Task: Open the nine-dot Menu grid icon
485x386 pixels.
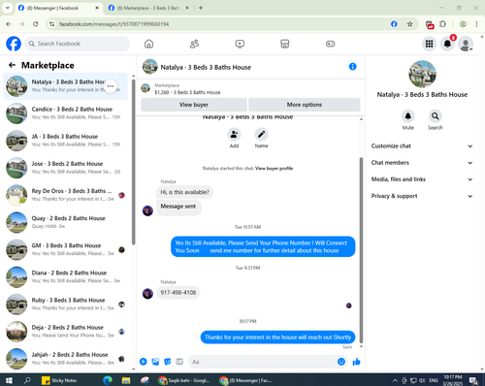Action: click(x=429, y=44)
